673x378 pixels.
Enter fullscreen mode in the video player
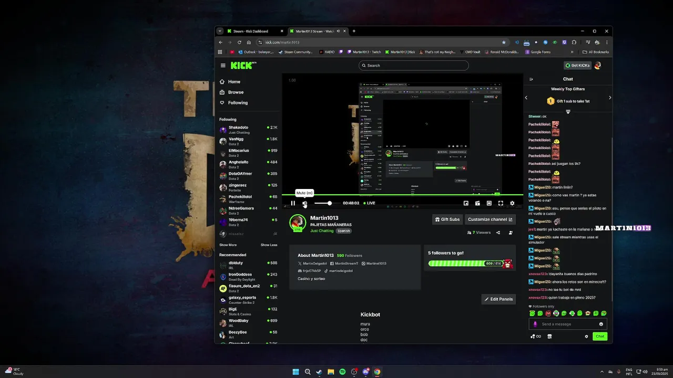pos(501,203)
